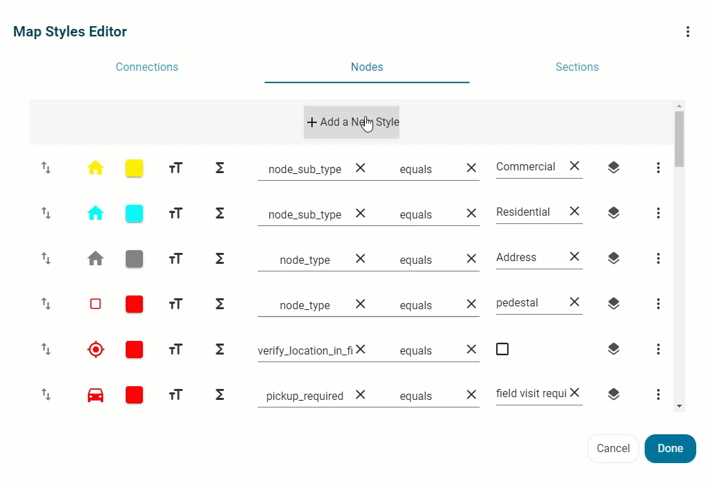Click the layers icon in pedestal row
This screenshot has height=481, width=712.
pos(614,304)
